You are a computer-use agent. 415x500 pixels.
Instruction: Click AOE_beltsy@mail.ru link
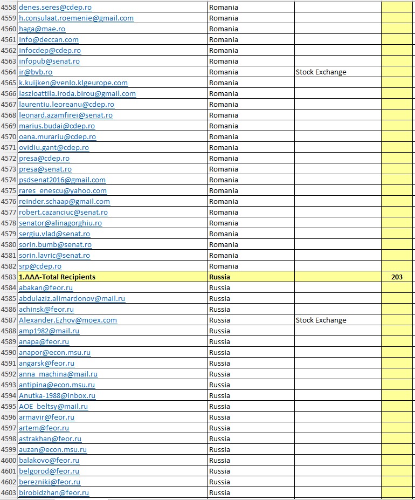click(53, 407)
